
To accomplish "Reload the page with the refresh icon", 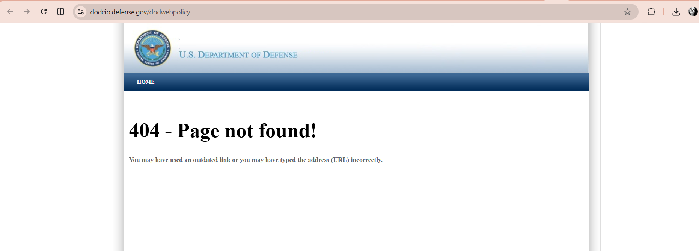I will coord(44,12).
